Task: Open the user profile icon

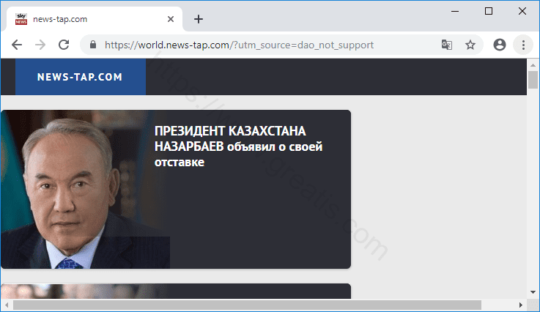Action: coord(500,45)
